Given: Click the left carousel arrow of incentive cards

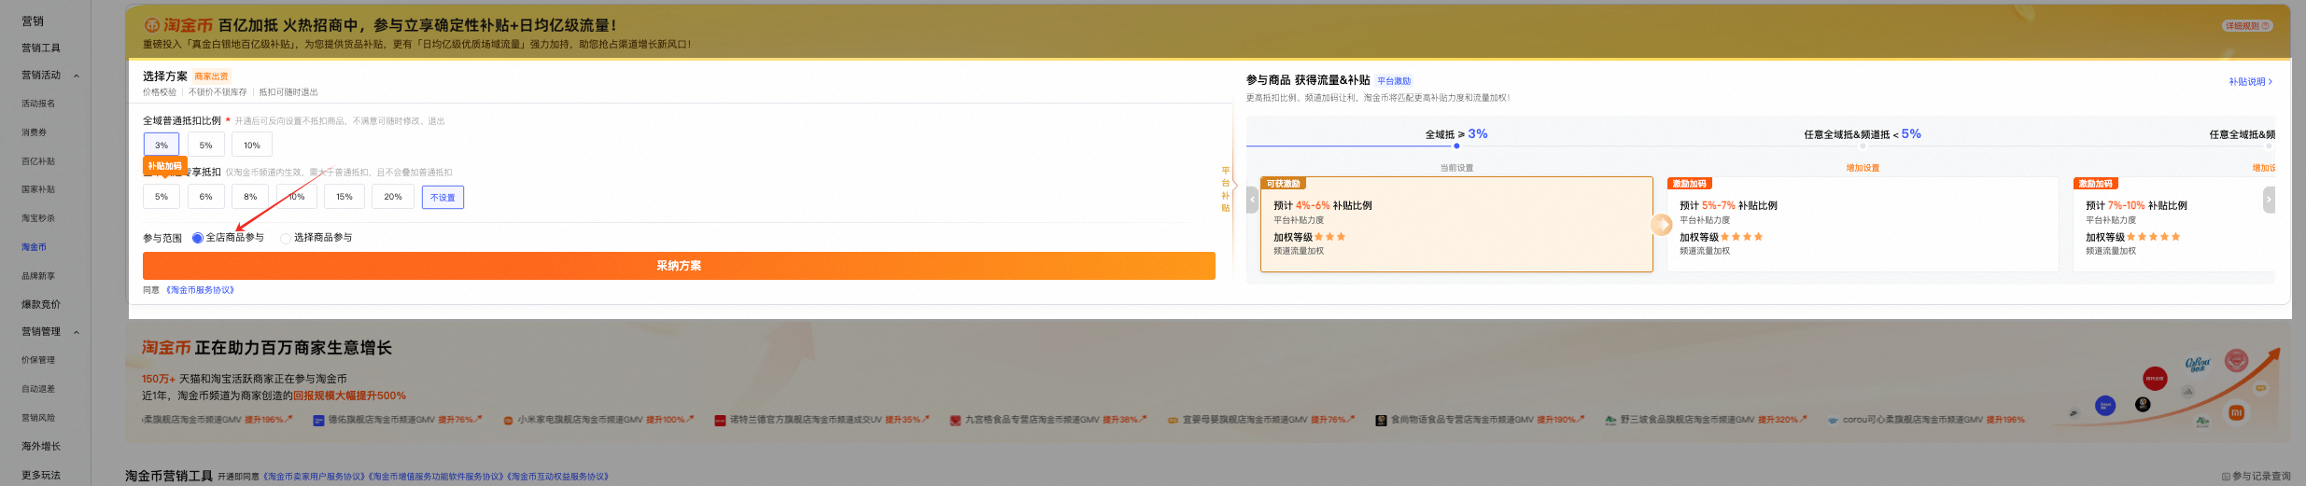Looking at the screenshot, I should pos(1253,200).
